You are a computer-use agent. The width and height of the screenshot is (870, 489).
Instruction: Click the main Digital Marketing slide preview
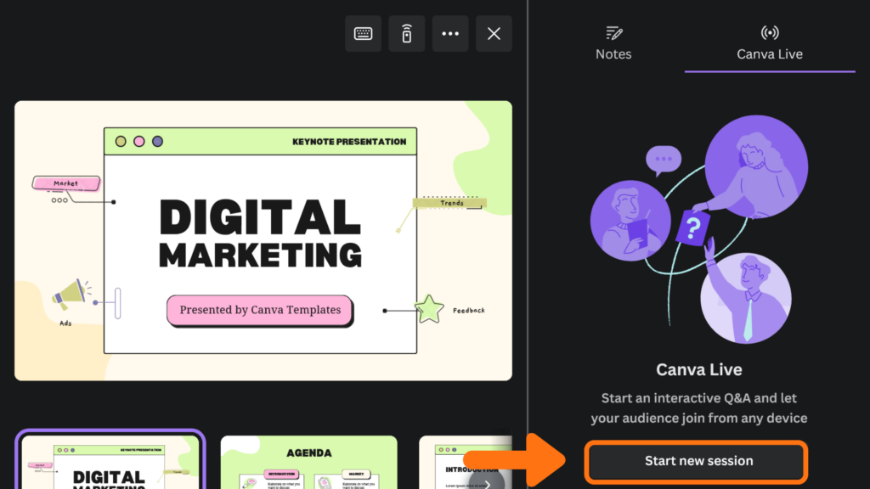[x=263, y=240]
